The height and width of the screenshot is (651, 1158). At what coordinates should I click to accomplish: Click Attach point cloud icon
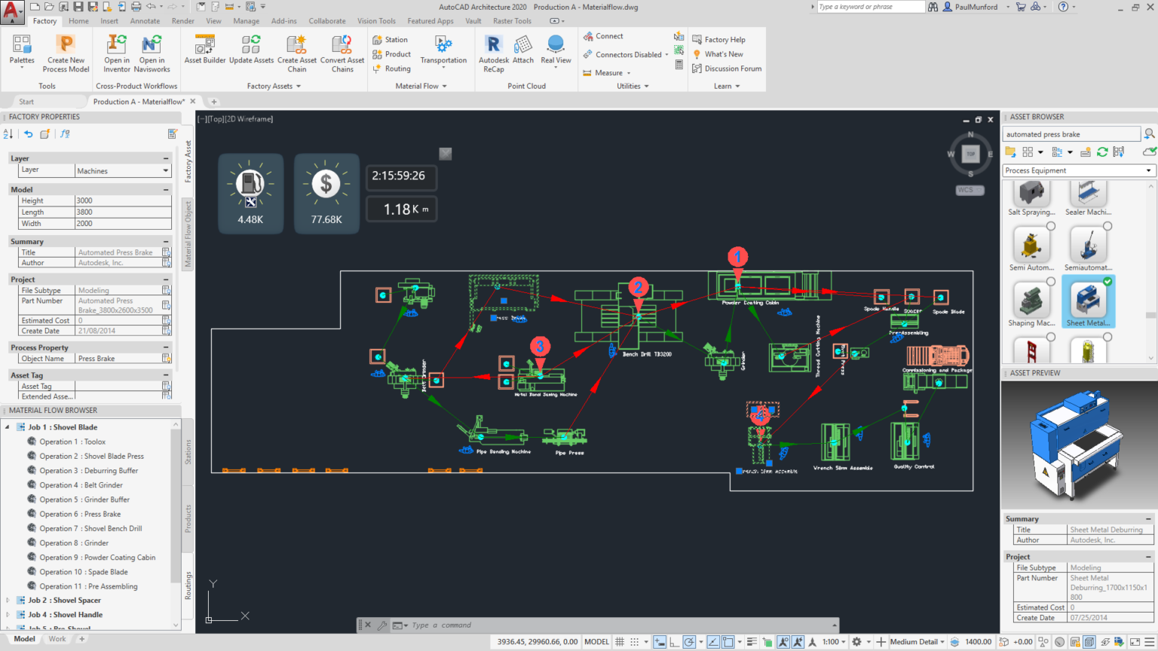(x=523, y=44)
